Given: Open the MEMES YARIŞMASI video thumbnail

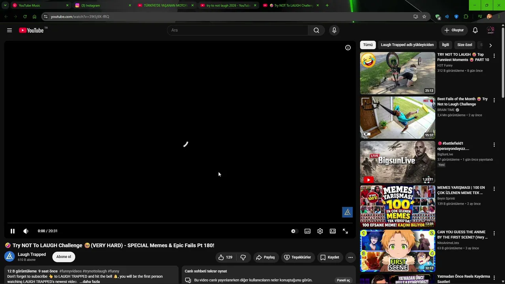Looking at the screenshot, I should (x=398, y=206).
